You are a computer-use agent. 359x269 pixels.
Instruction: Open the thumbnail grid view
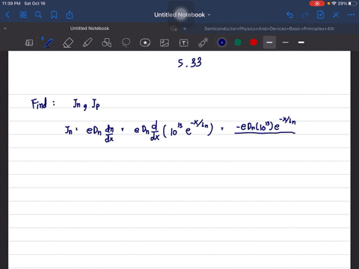(x=23, y=15)
